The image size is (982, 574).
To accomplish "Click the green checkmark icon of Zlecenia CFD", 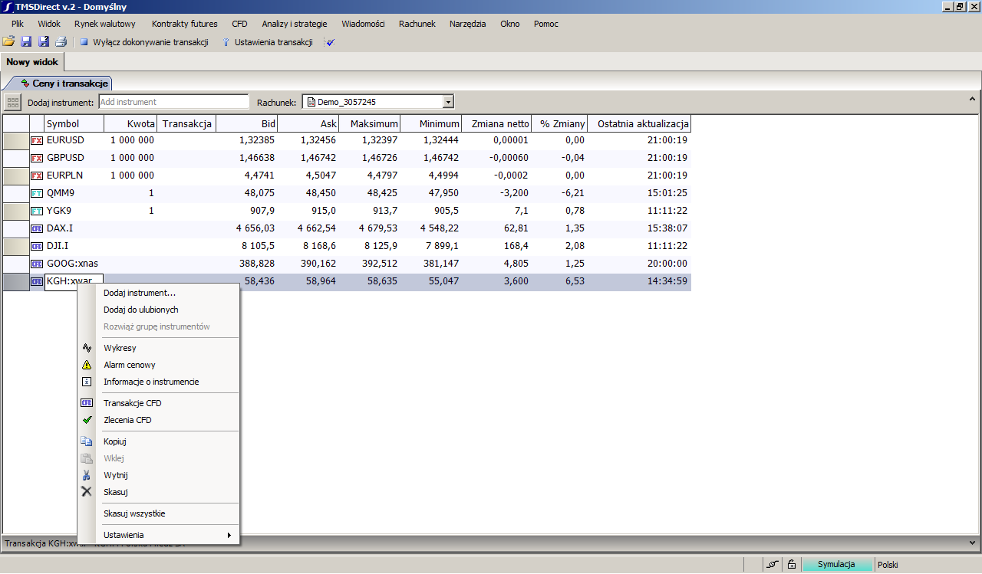I will pyautogui.click(x=87, y=420).
